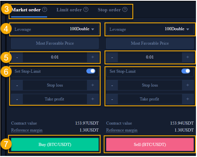Click sell-side 0.01 quantity field
This screenshot has width=197, height=157.
click(150, 57)
